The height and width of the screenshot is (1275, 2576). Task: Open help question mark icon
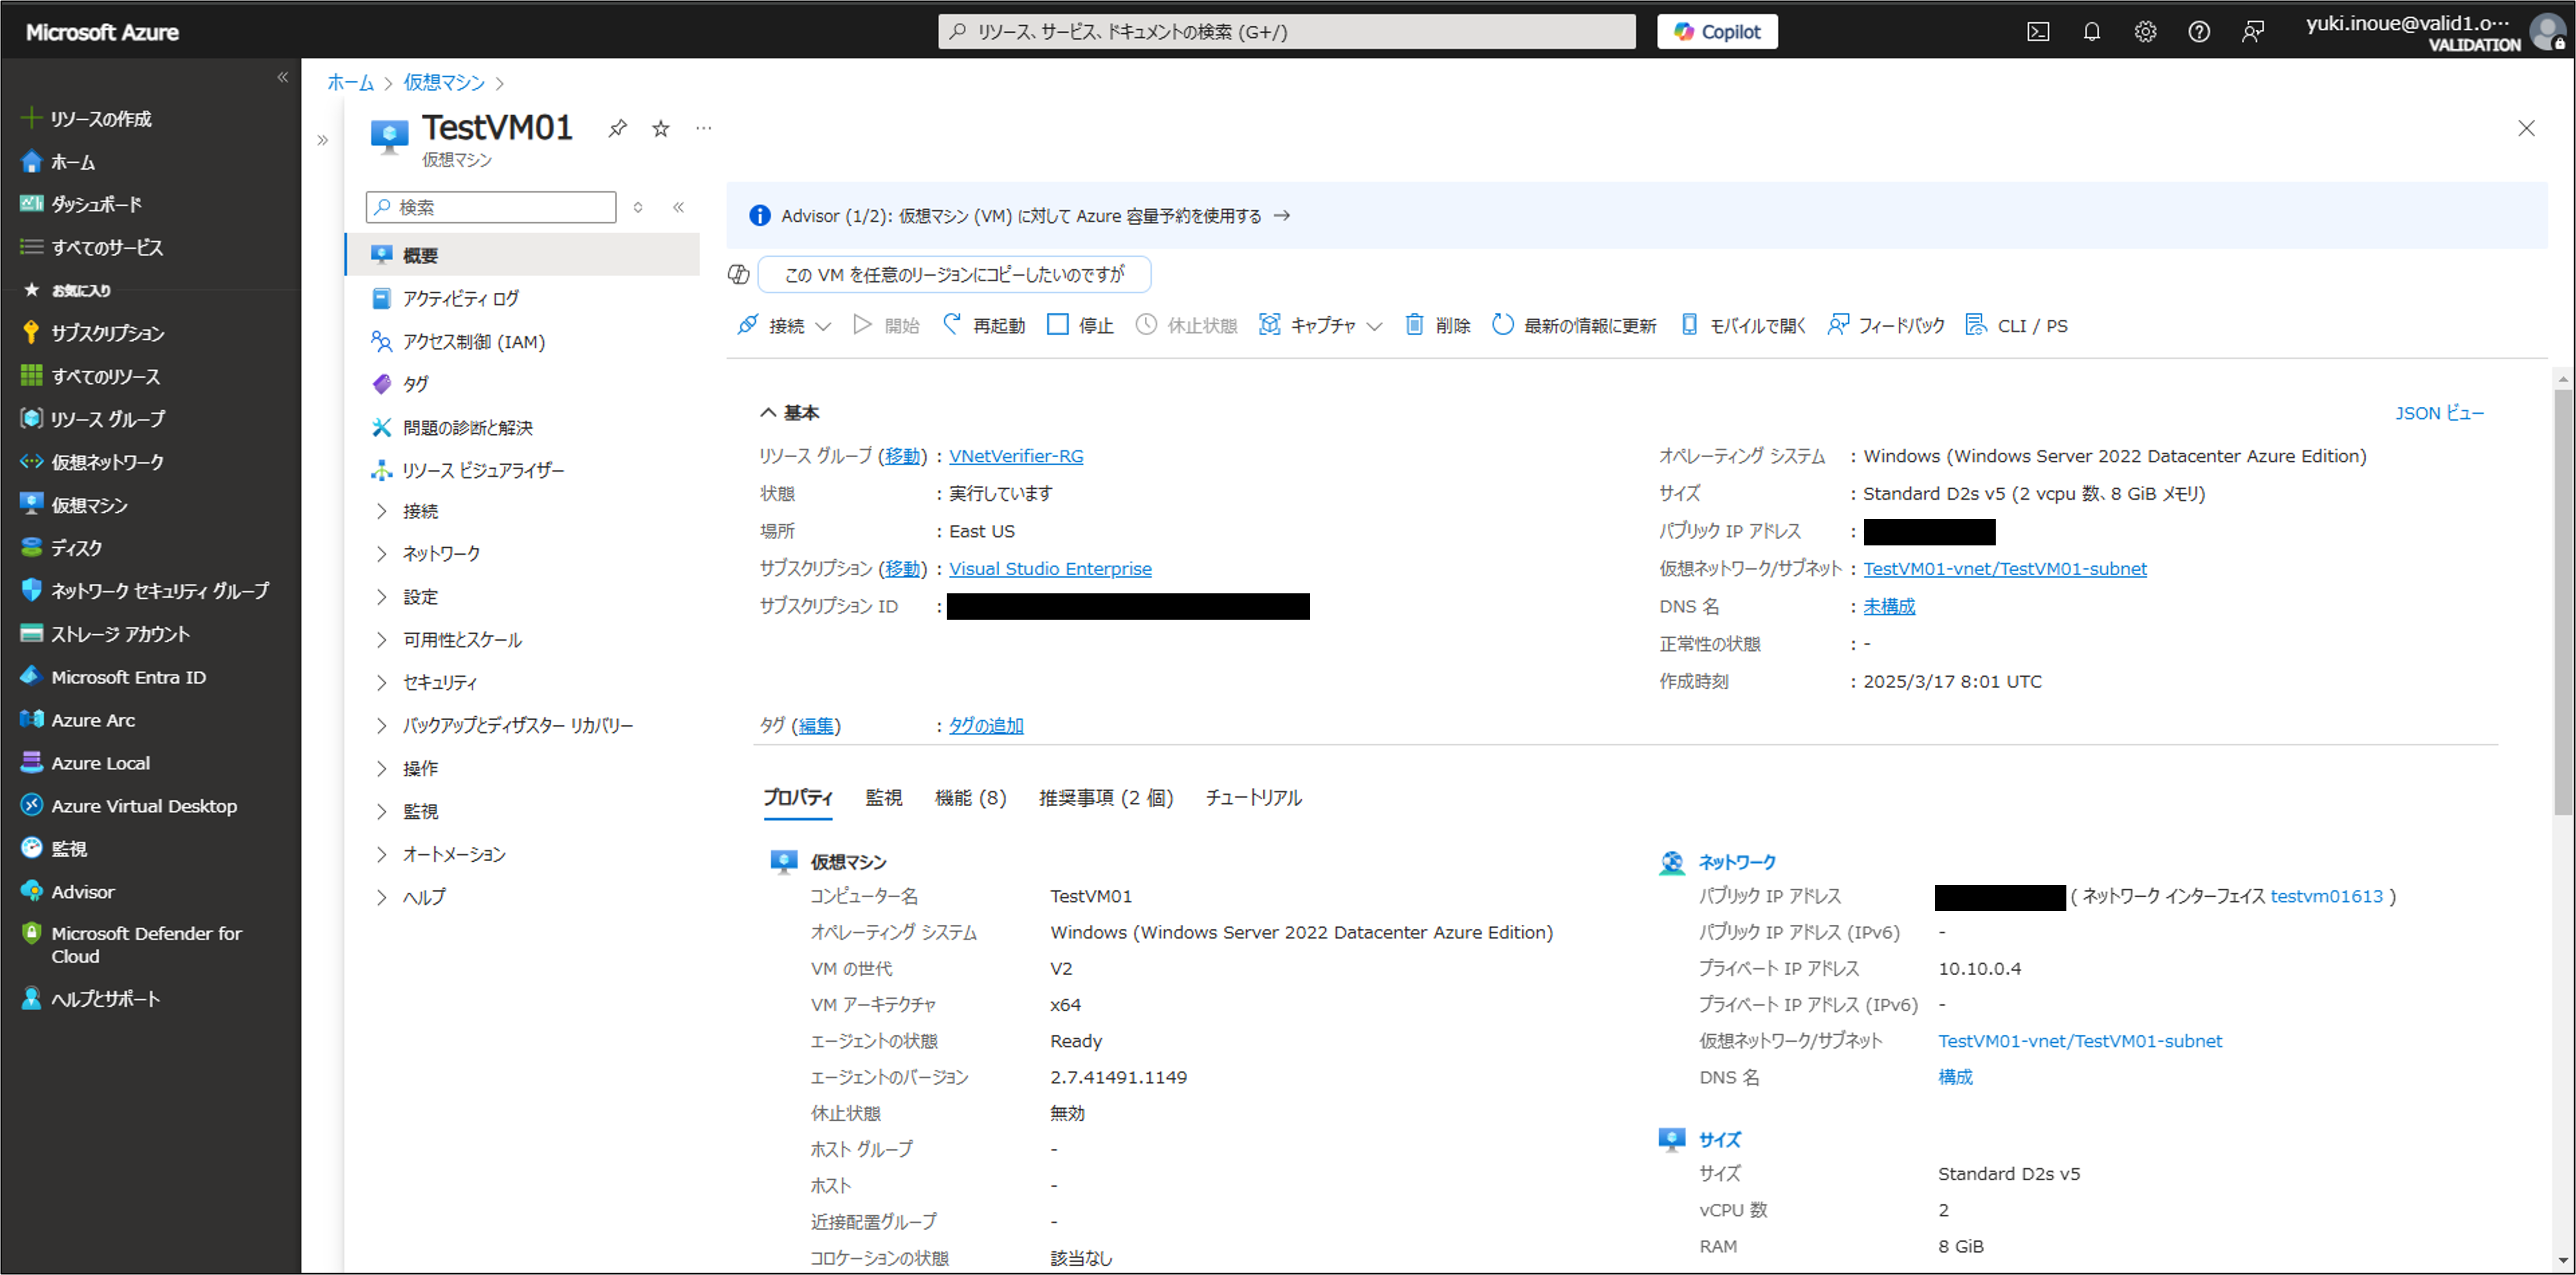coord(2198,32)
